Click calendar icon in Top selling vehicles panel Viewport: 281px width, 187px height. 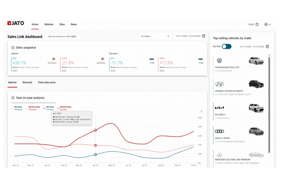click(267, 46)
